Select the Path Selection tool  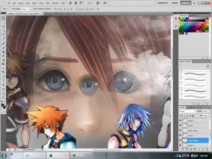pos(3,85)
